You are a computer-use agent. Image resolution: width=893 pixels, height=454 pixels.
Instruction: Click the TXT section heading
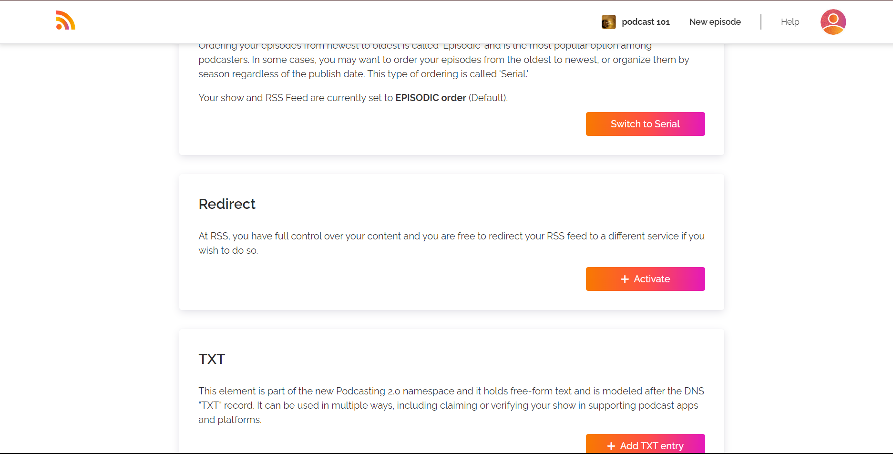[x=212, y=359]
